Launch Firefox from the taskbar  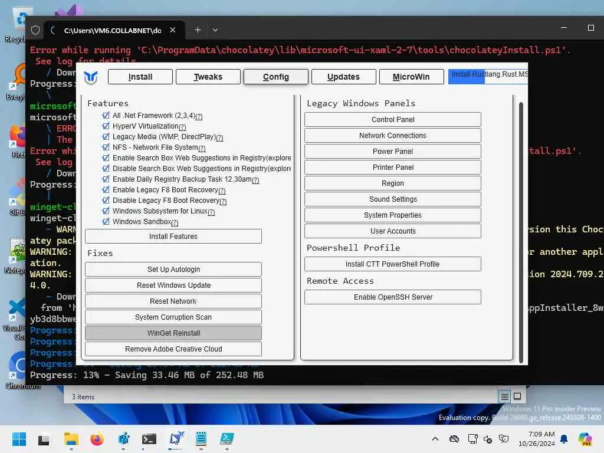(x=97, y=439)
